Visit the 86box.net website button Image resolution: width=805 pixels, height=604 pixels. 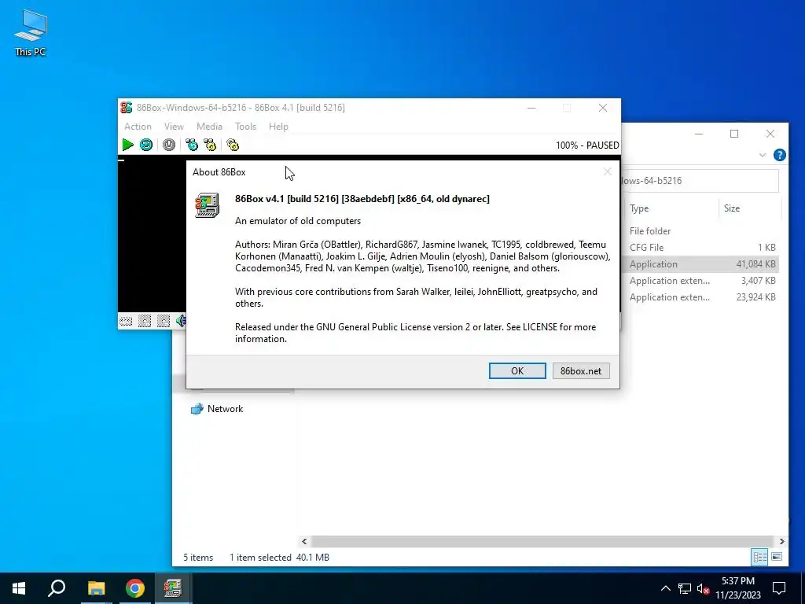point(581,371)
